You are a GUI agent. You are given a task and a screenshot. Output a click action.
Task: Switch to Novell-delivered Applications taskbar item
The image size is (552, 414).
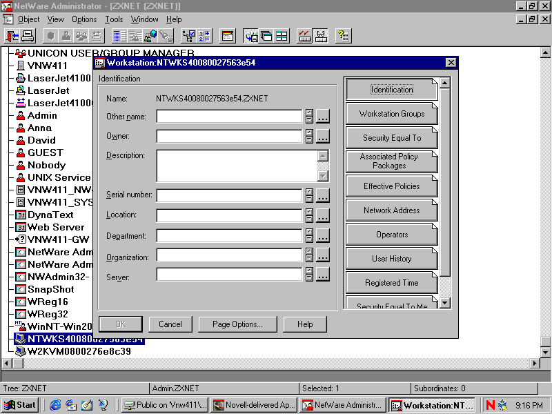tap(254, 405)
